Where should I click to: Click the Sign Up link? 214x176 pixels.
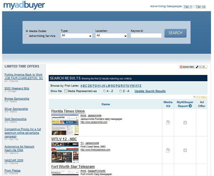pyautogui.click(x=200, y=6)
